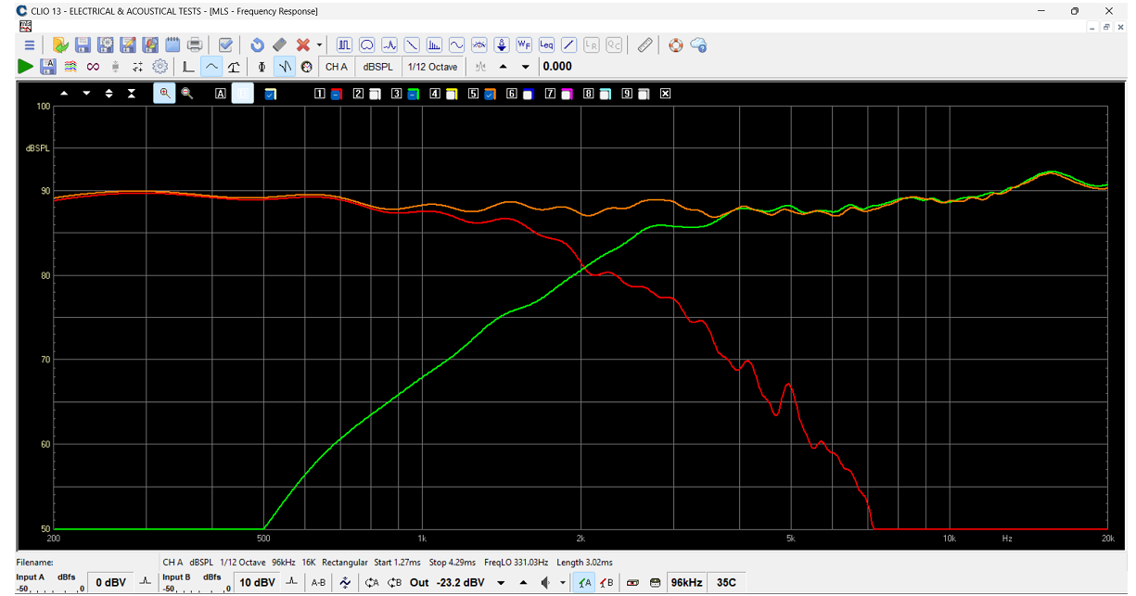
Task: Toggle overlay 6 blue swatch
Action: tap(528, 94)
